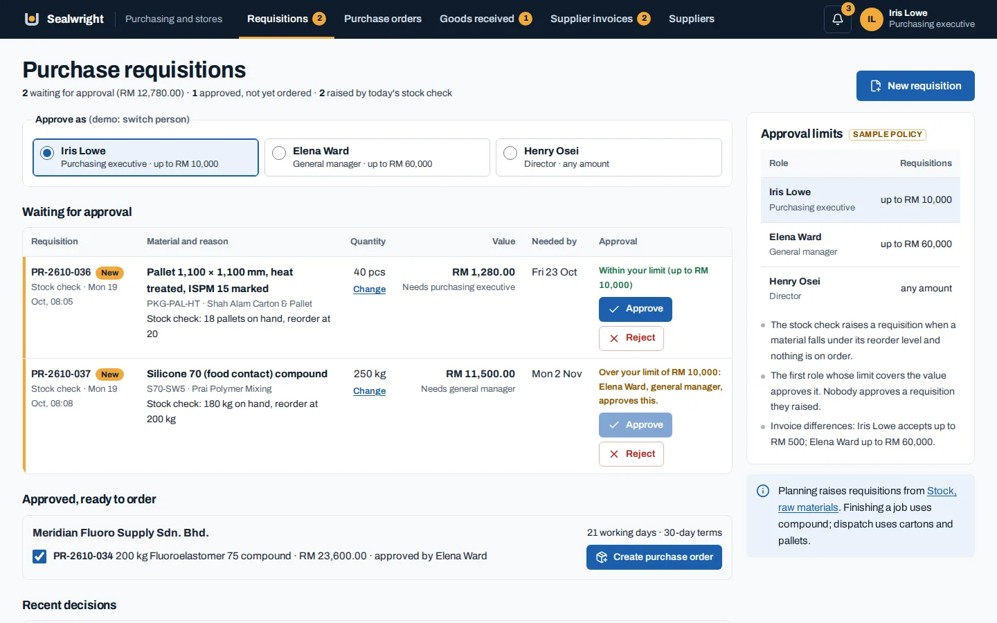Click the Goods received count badge
Viewport: 997px width, 623px height.
526,19
